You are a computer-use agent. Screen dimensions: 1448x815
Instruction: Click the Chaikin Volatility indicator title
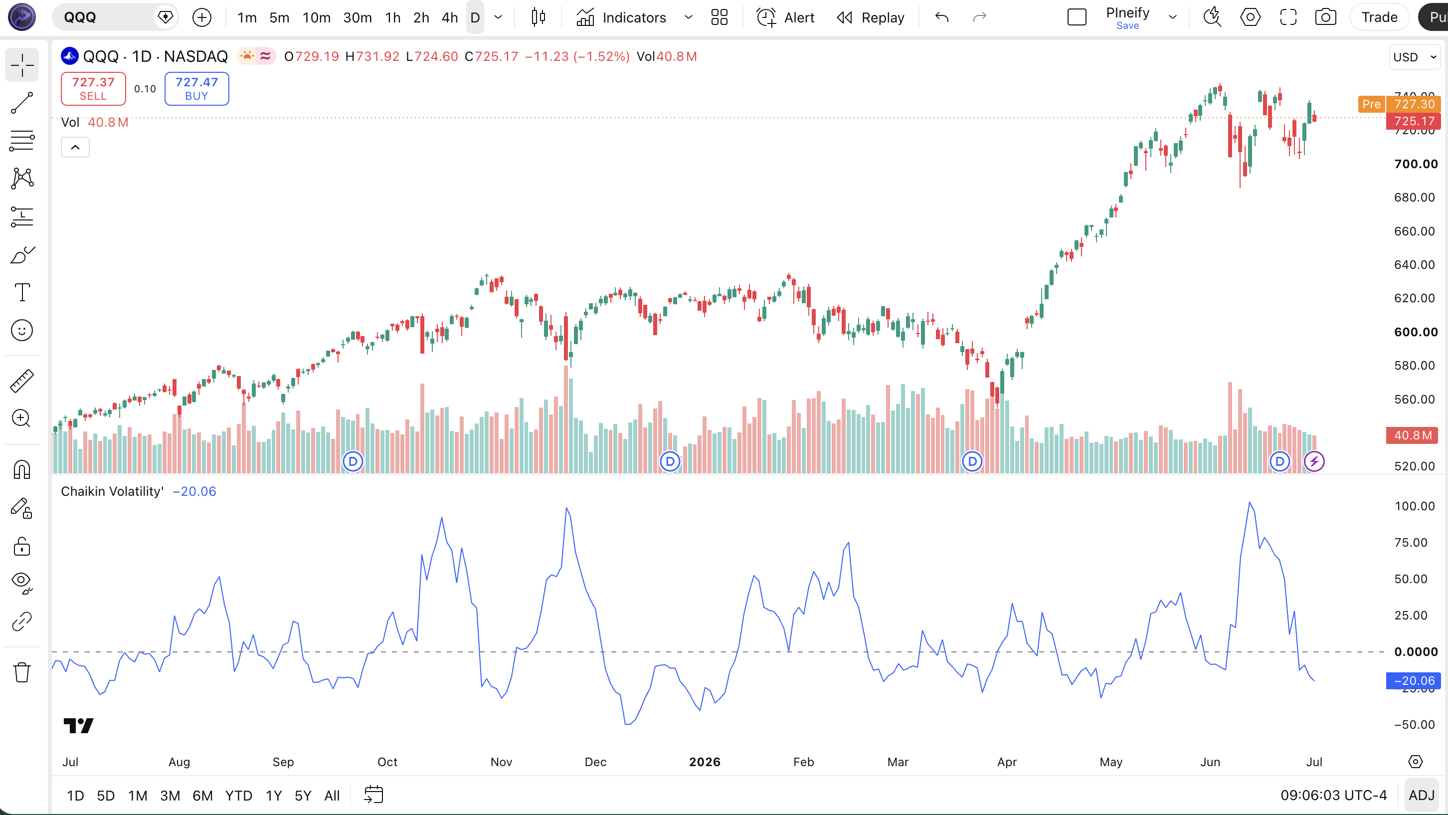[112, 491]
